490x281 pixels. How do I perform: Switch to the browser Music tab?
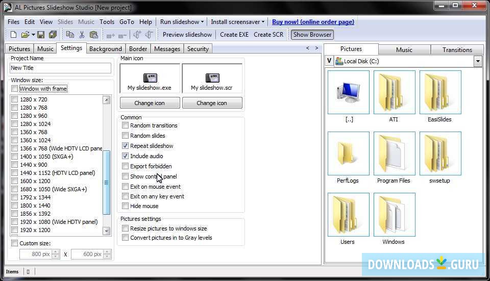[x=404, y=49]
